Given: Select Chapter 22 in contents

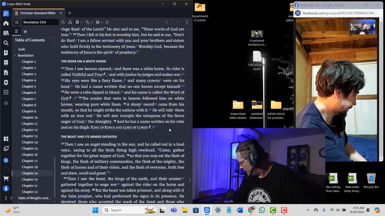Looking at the screenshot, I should click(30, 192).
